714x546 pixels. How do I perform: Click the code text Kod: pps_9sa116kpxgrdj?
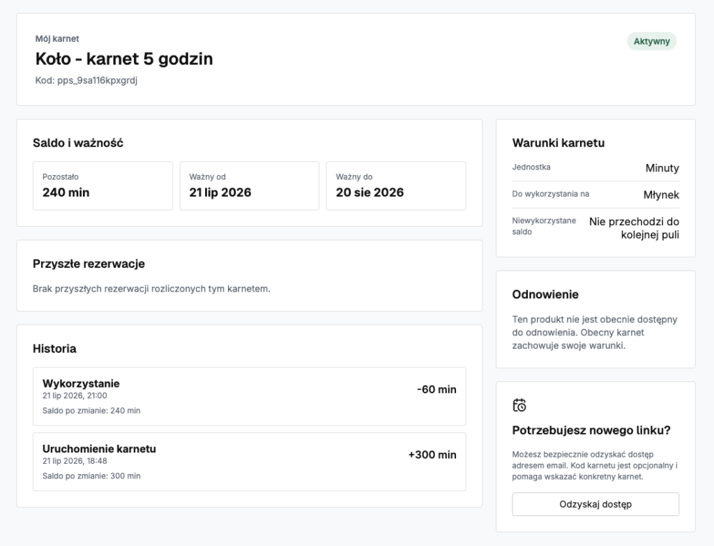(x=86, y=81)
